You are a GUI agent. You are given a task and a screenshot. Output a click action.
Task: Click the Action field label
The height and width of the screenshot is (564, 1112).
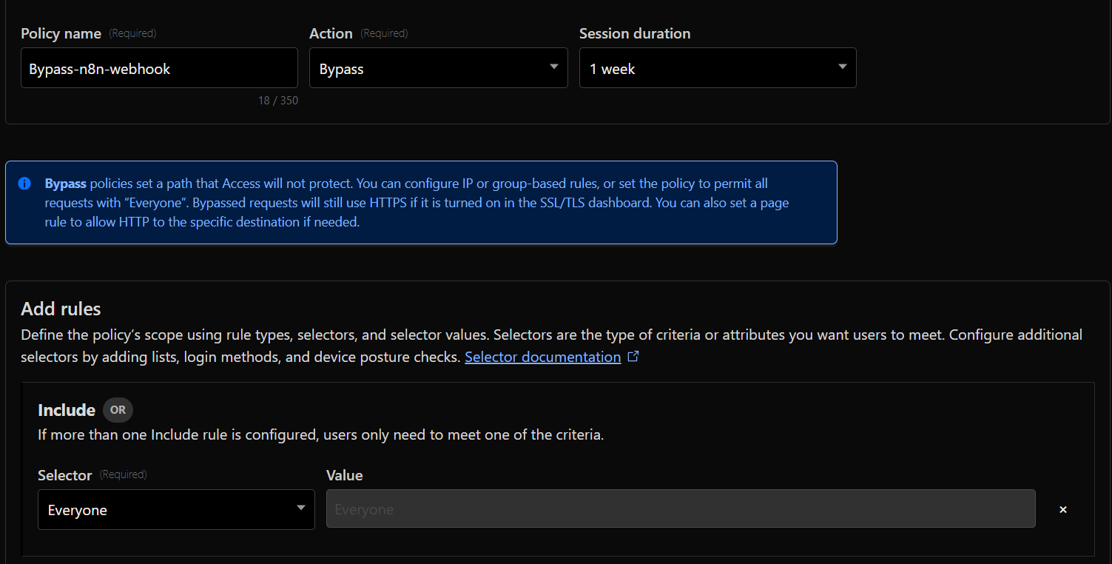[331, 33]
